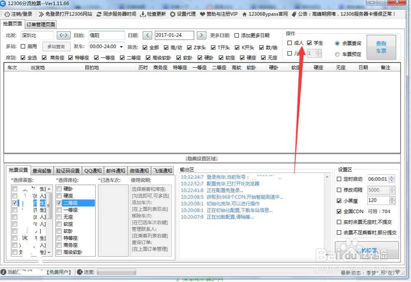Click 开始抢票 button
The height and width of the screenshot is (282, 411).
(367, 250)
